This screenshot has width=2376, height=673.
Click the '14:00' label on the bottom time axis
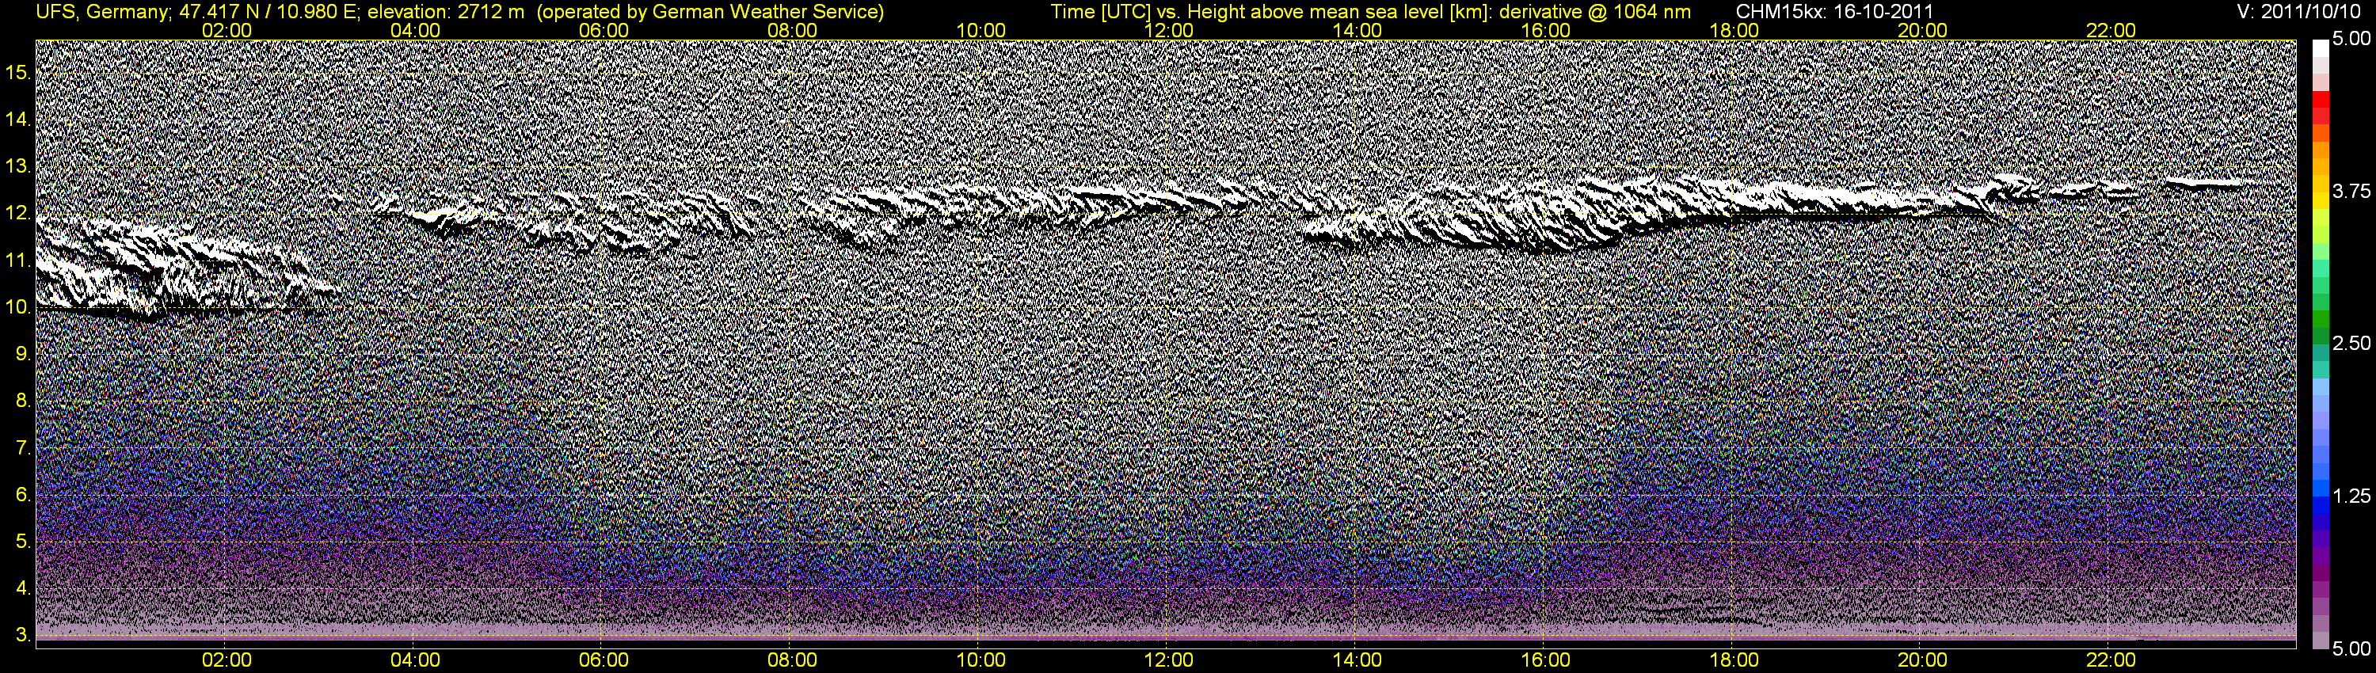1357,660
